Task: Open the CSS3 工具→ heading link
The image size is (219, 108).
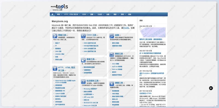Action: point(92,35)
